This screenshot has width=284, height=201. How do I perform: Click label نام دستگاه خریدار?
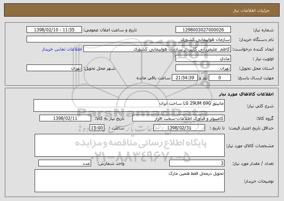pos(256,40)
